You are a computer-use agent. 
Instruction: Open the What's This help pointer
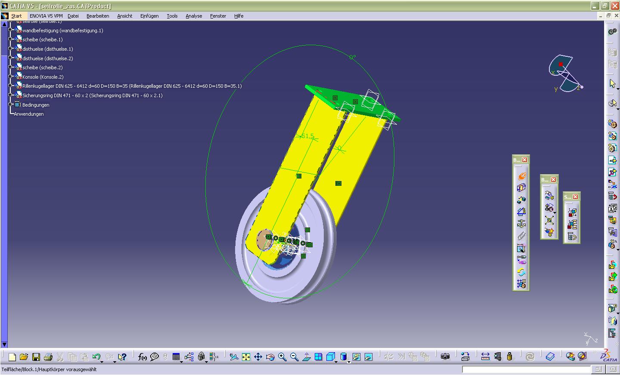pyautogui.click(x=122, y=357)
